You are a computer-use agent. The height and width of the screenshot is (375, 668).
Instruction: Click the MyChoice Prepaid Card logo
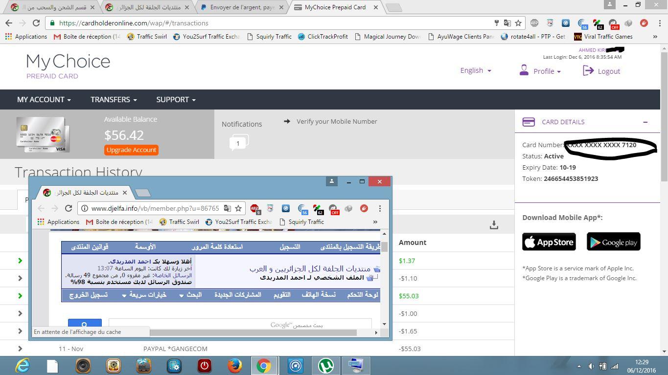point(68,66)
